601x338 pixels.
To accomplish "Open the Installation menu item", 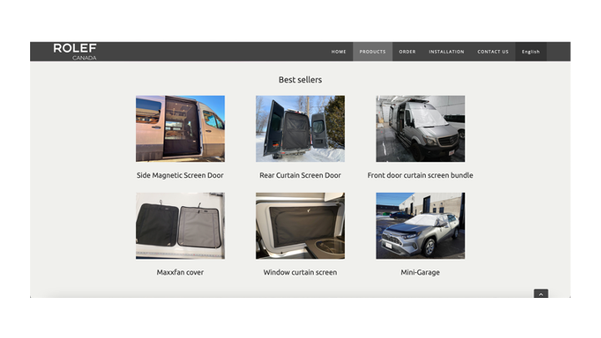I will 447,52.
